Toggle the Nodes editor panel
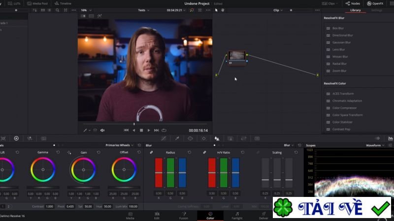The image size is (394, 221). (x=353, y=3)
